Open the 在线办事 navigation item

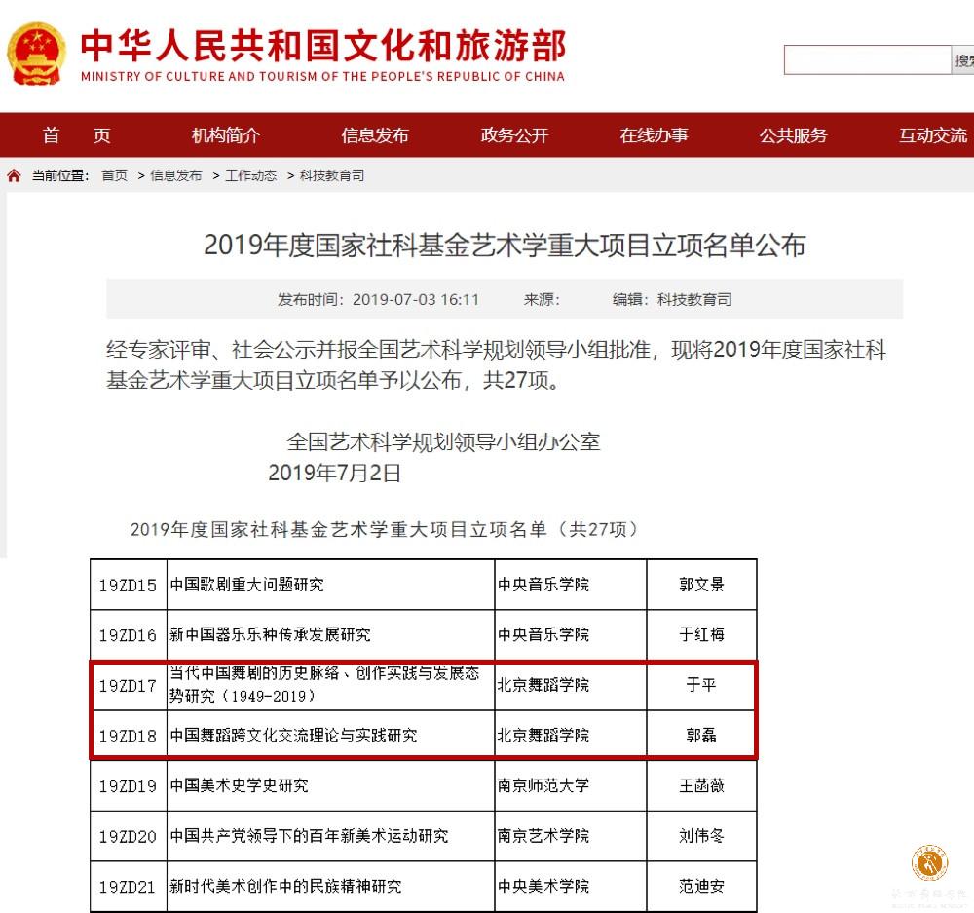[x=655, y=134]
